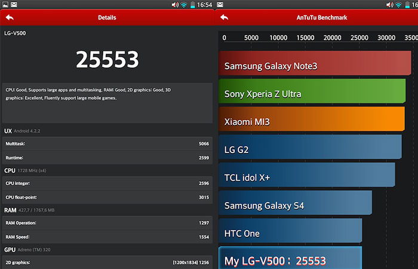Tap the Xiaomi MI3 orange bar

(311, 121)
